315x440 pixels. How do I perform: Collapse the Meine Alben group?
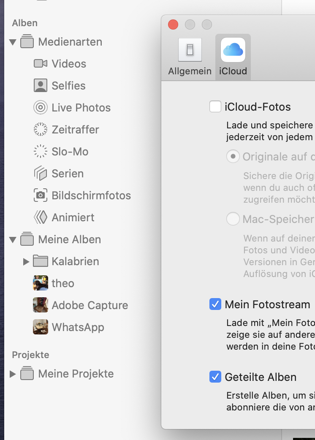(13, 240)
